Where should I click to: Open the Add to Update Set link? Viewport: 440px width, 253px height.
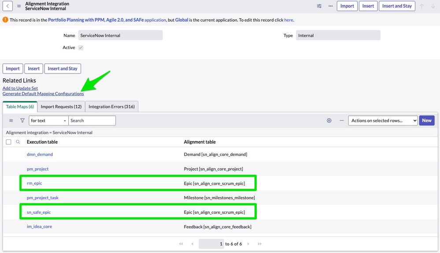[20, 88]
